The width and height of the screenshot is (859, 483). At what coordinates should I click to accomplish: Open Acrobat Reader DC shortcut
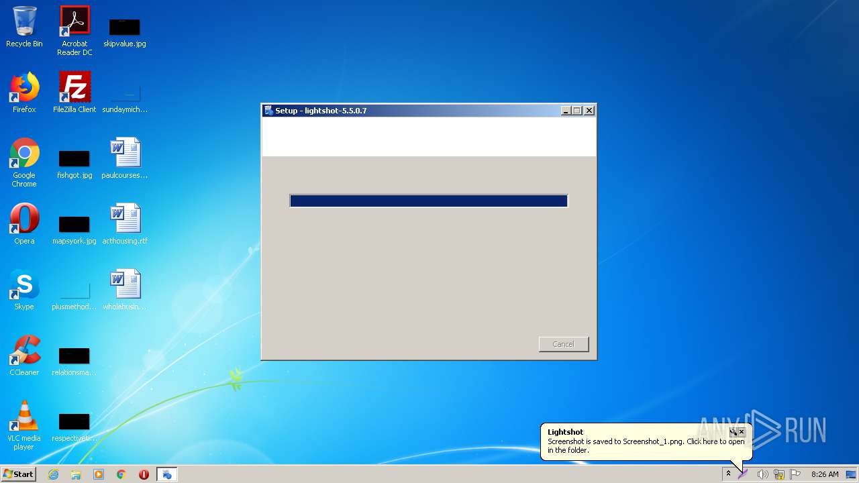[74, 30]
